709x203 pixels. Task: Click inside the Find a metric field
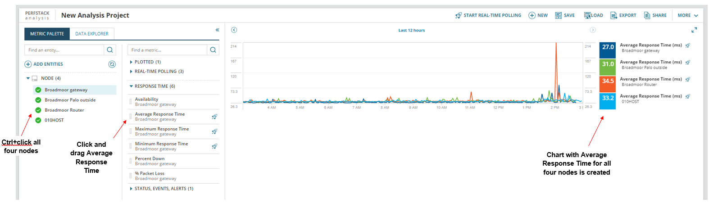pos(168,50)
